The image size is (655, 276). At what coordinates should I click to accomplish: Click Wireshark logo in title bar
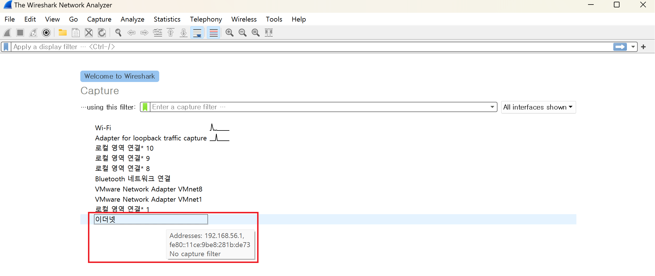(x=7, y=5)
